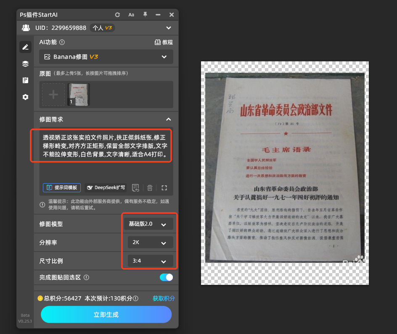Viewport: 397px width, 334px height.
Task: Open the 分辨率 2K dropdown
Action: point(151,242)
